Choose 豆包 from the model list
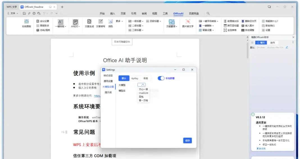The height and width of the screenshot is (159, 300). (x=141, y=97)
